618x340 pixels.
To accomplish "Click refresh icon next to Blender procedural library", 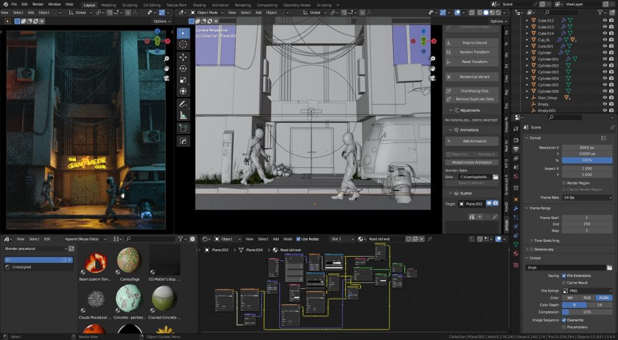I will tap(71, 249).
